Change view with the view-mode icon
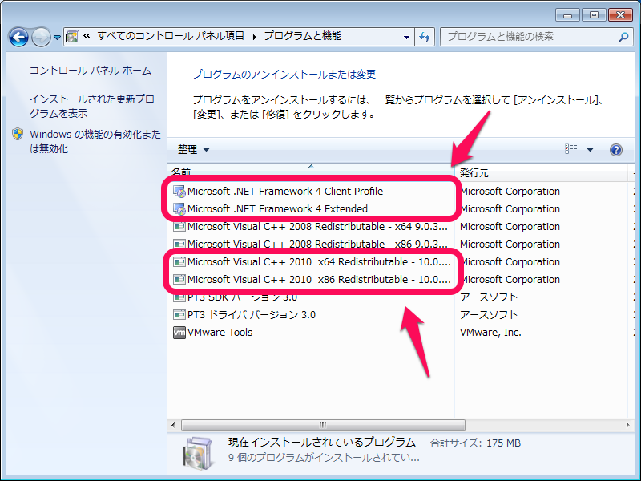 tap(571, 149)
